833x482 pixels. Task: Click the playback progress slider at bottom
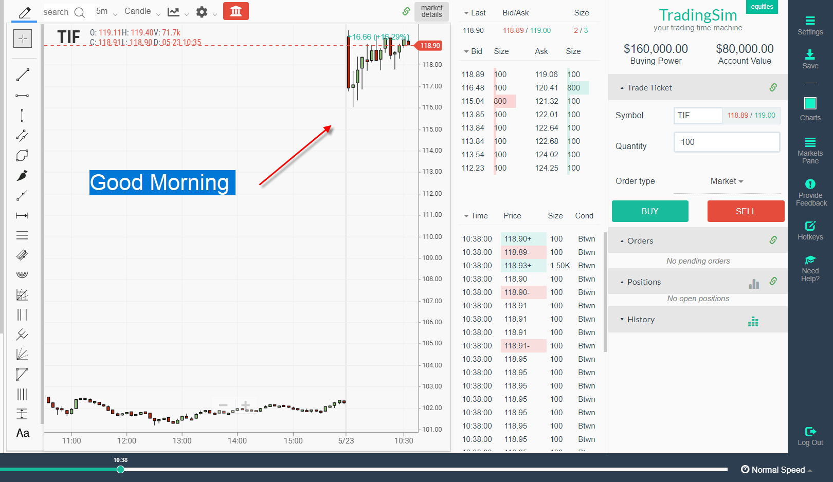point(121,469)
